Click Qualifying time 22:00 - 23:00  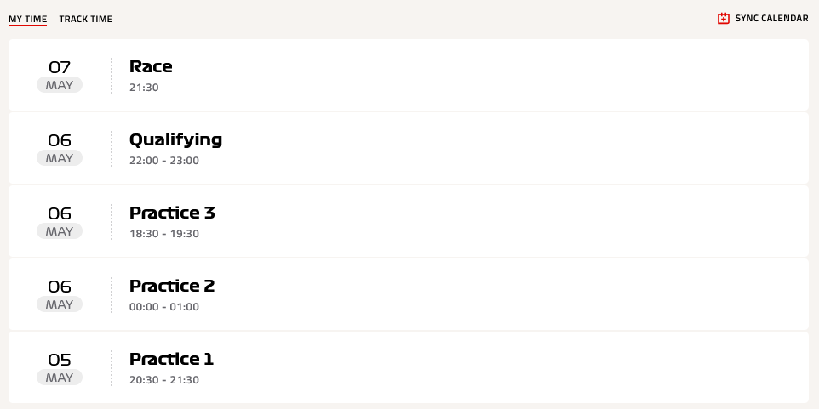[164, 160]
